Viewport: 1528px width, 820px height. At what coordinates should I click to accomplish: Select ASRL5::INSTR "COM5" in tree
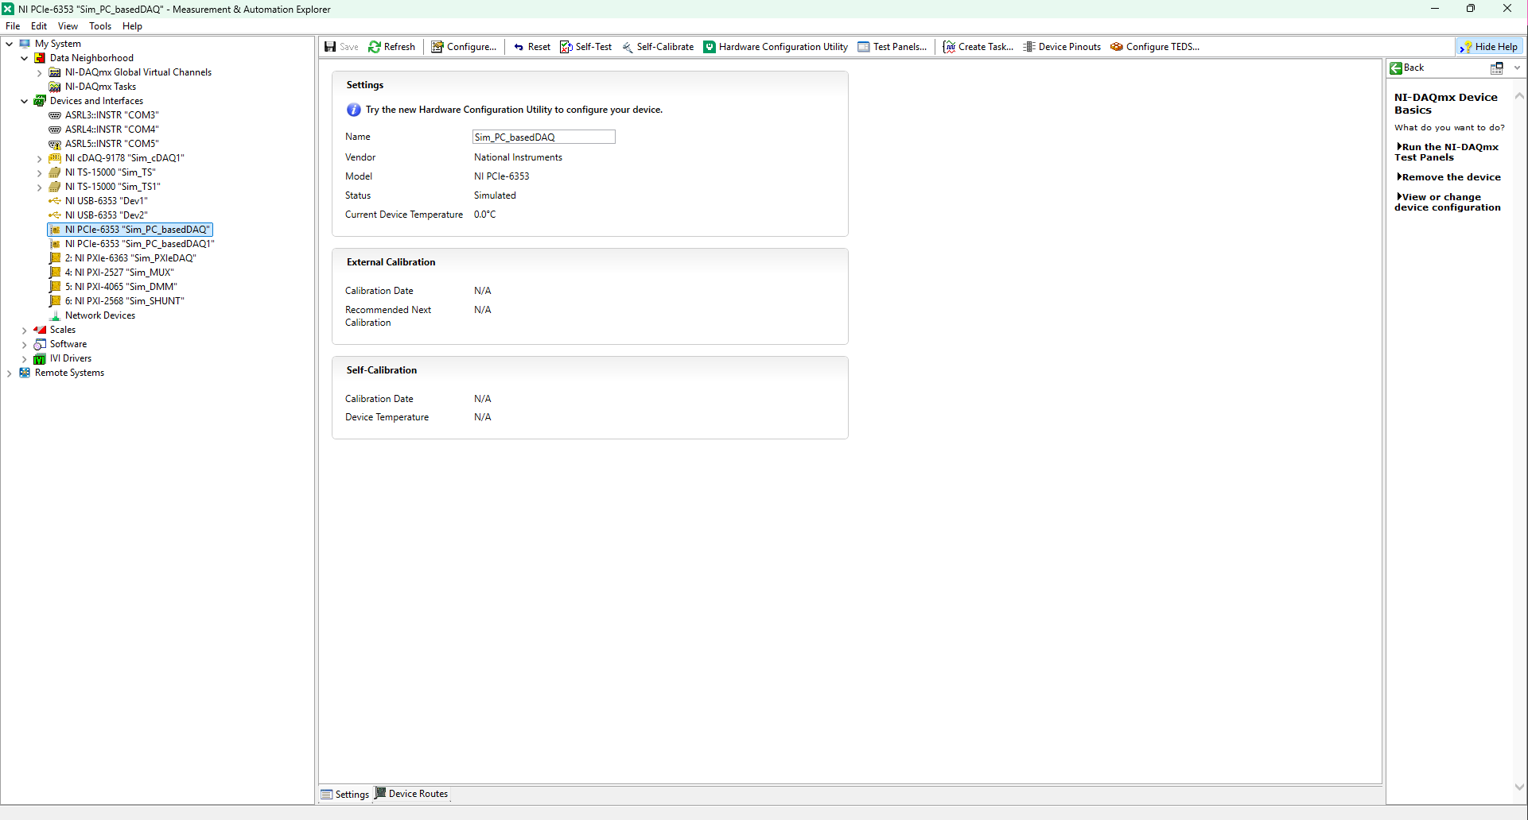click(112, 144)
